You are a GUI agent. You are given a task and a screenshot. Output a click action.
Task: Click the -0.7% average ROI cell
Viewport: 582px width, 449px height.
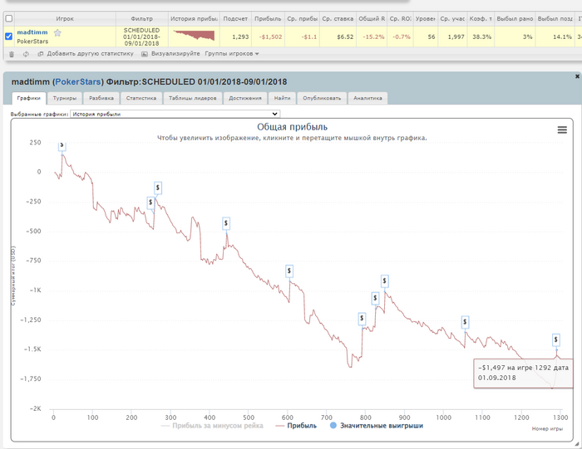pyautogui.click(x=400, y=37)
